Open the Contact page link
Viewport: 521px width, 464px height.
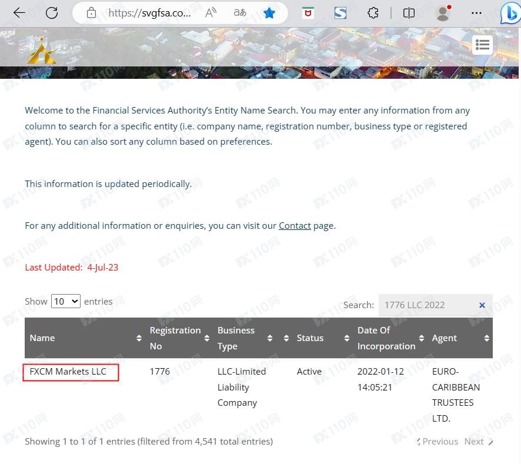click(295, 226)
